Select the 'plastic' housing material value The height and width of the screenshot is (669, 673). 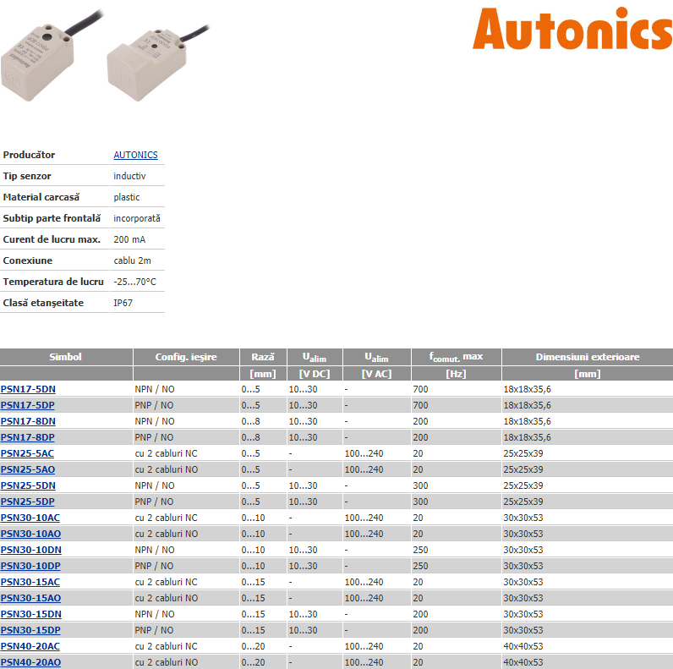[127, 197]
